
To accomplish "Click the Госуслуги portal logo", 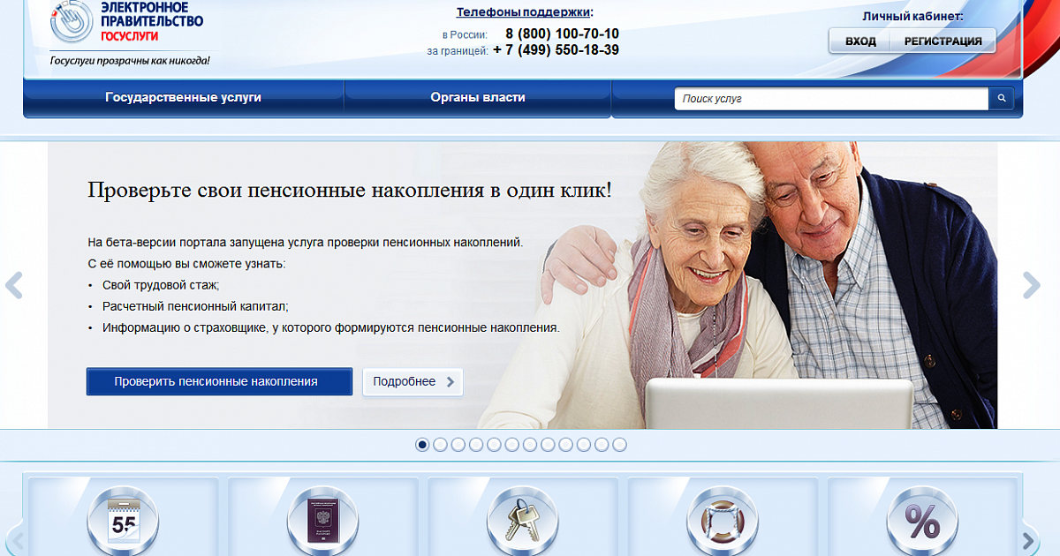I will coord(128,26).
